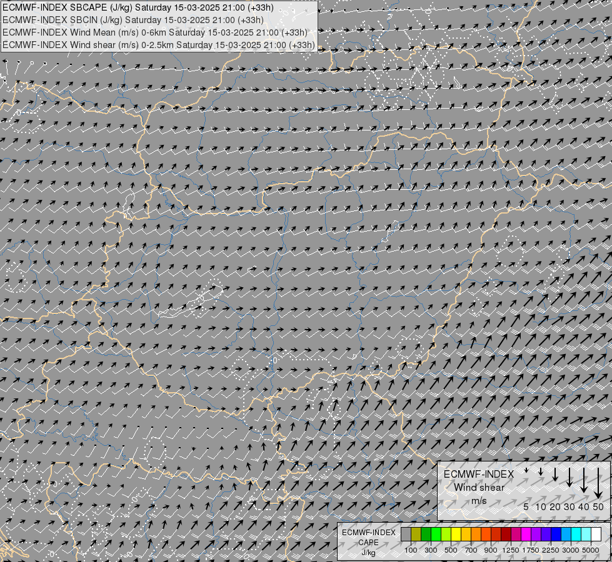
Task: Click the 700 label on CAPE scale
Action: (x=471, y=550)
